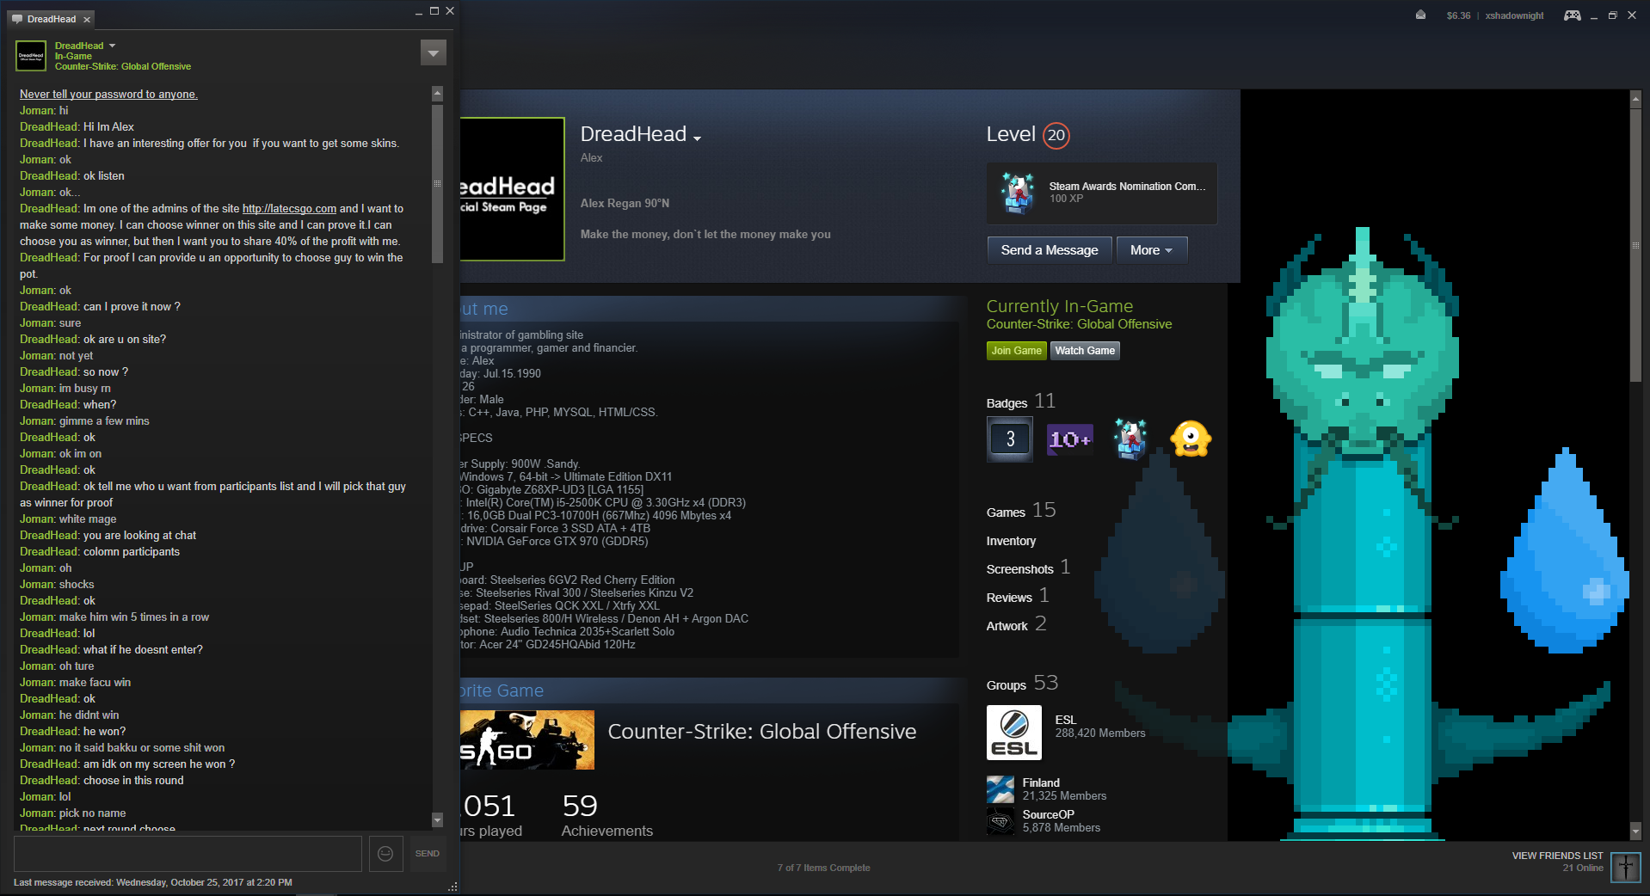Open the 59 Achievements stat

pyautogui.click(x=607, y=816)
